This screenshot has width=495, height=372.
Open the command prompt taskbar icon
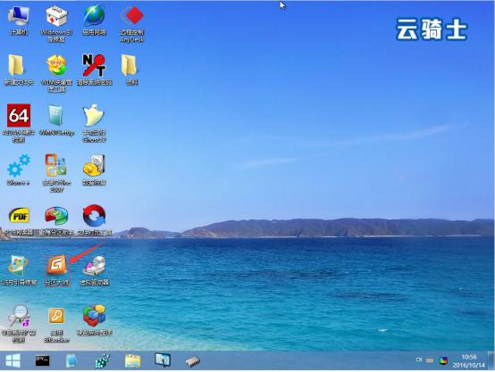(42, 361)
